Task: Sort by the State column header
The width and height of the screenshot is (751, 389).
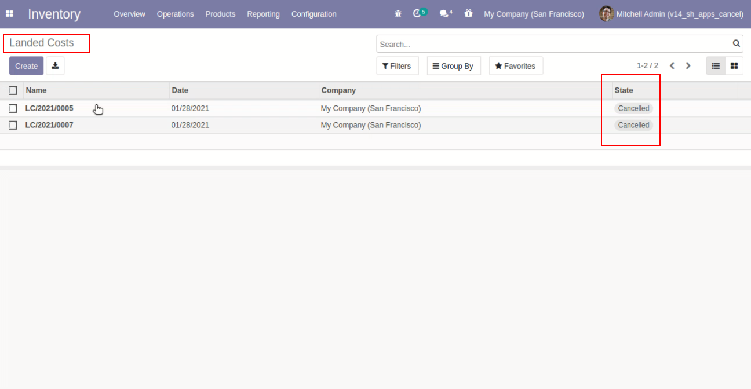Action: pos(675,90)
